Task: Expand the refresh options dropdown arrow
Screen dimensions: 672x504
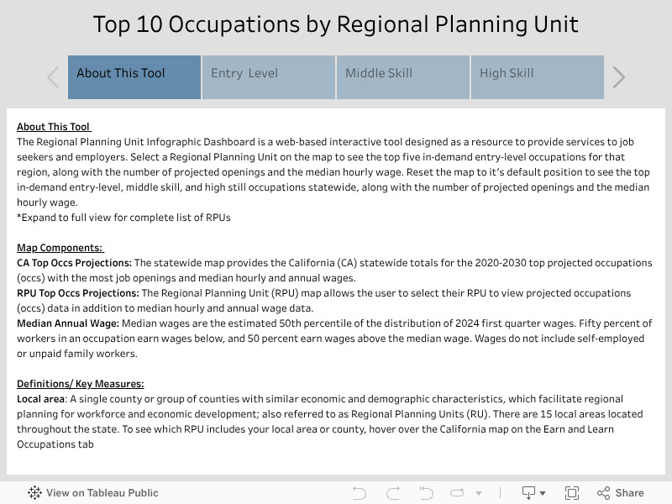Action: (x=479, y=493)
